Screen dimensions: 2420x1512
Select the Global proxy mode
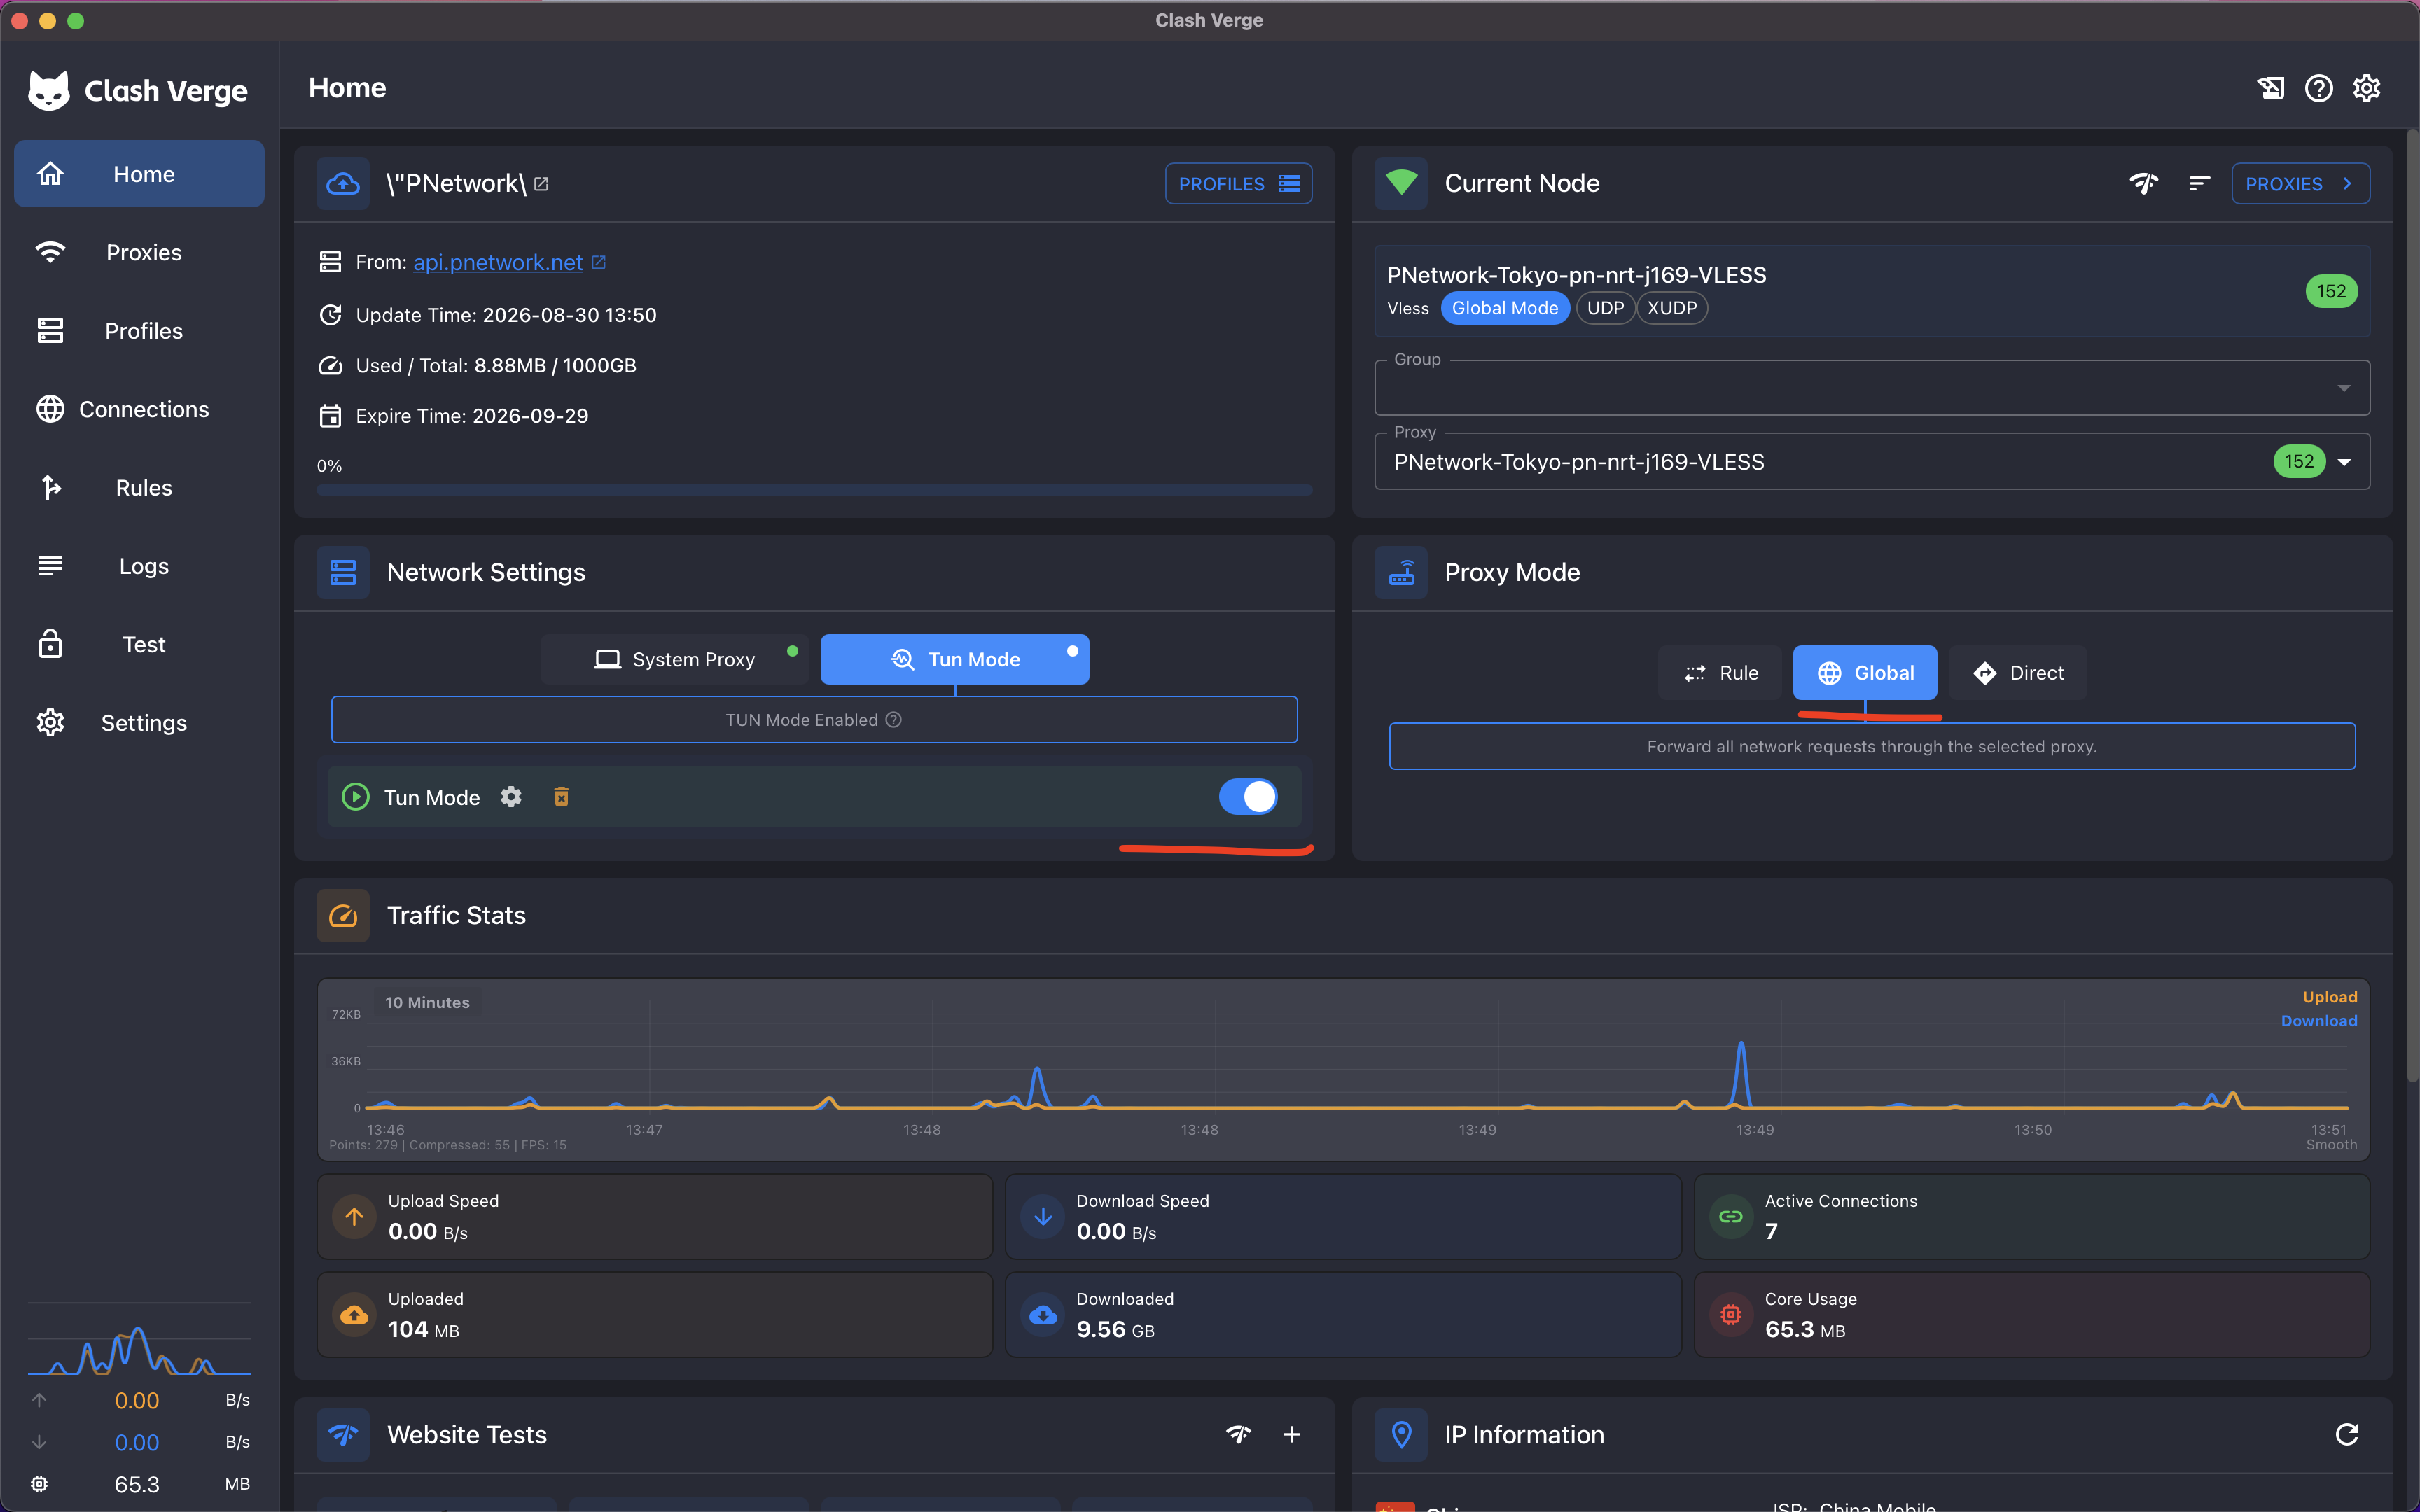point(1865,673)
